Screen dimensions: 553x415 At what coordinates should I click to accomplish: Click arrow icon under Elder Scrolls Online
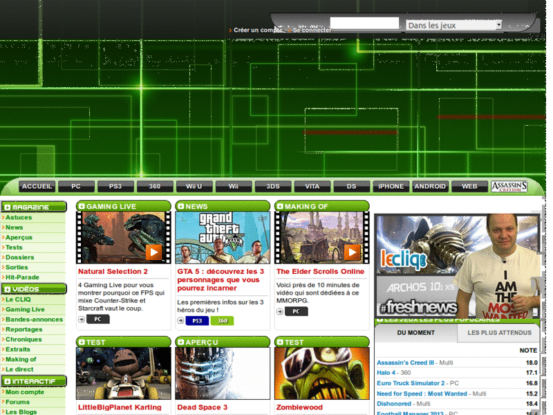pos(280,311)
